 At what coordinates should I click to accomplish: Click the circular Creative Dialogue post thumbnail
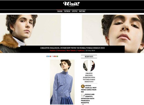(89, 66)
